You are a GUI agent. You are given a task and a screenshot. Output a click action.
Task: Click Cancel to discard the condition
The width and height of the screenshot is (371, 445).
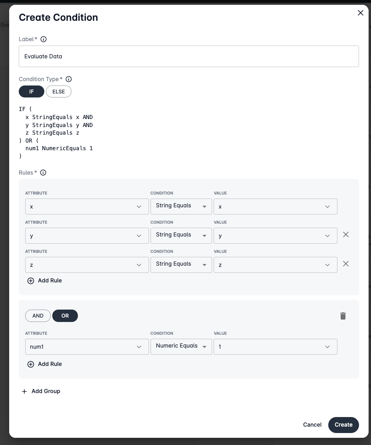pos(312,425)
